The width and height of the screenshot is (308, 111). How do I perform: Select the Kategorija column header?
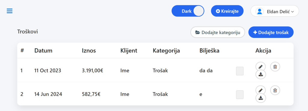click(166, 51)
